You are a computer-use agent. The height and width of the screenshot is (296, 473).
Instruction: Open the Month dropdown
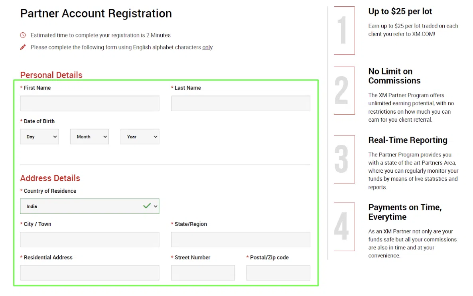pyautogui.click(x=90, y=136)
